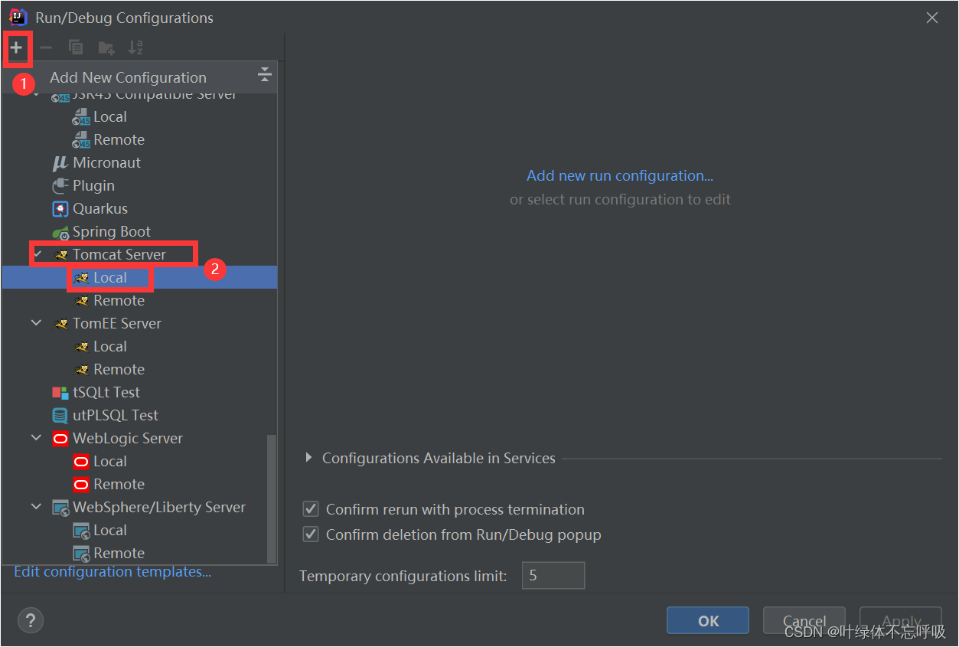
Task: Select Local under WebLogic Server
Action: pyautogui.click(x=110, y=461)
